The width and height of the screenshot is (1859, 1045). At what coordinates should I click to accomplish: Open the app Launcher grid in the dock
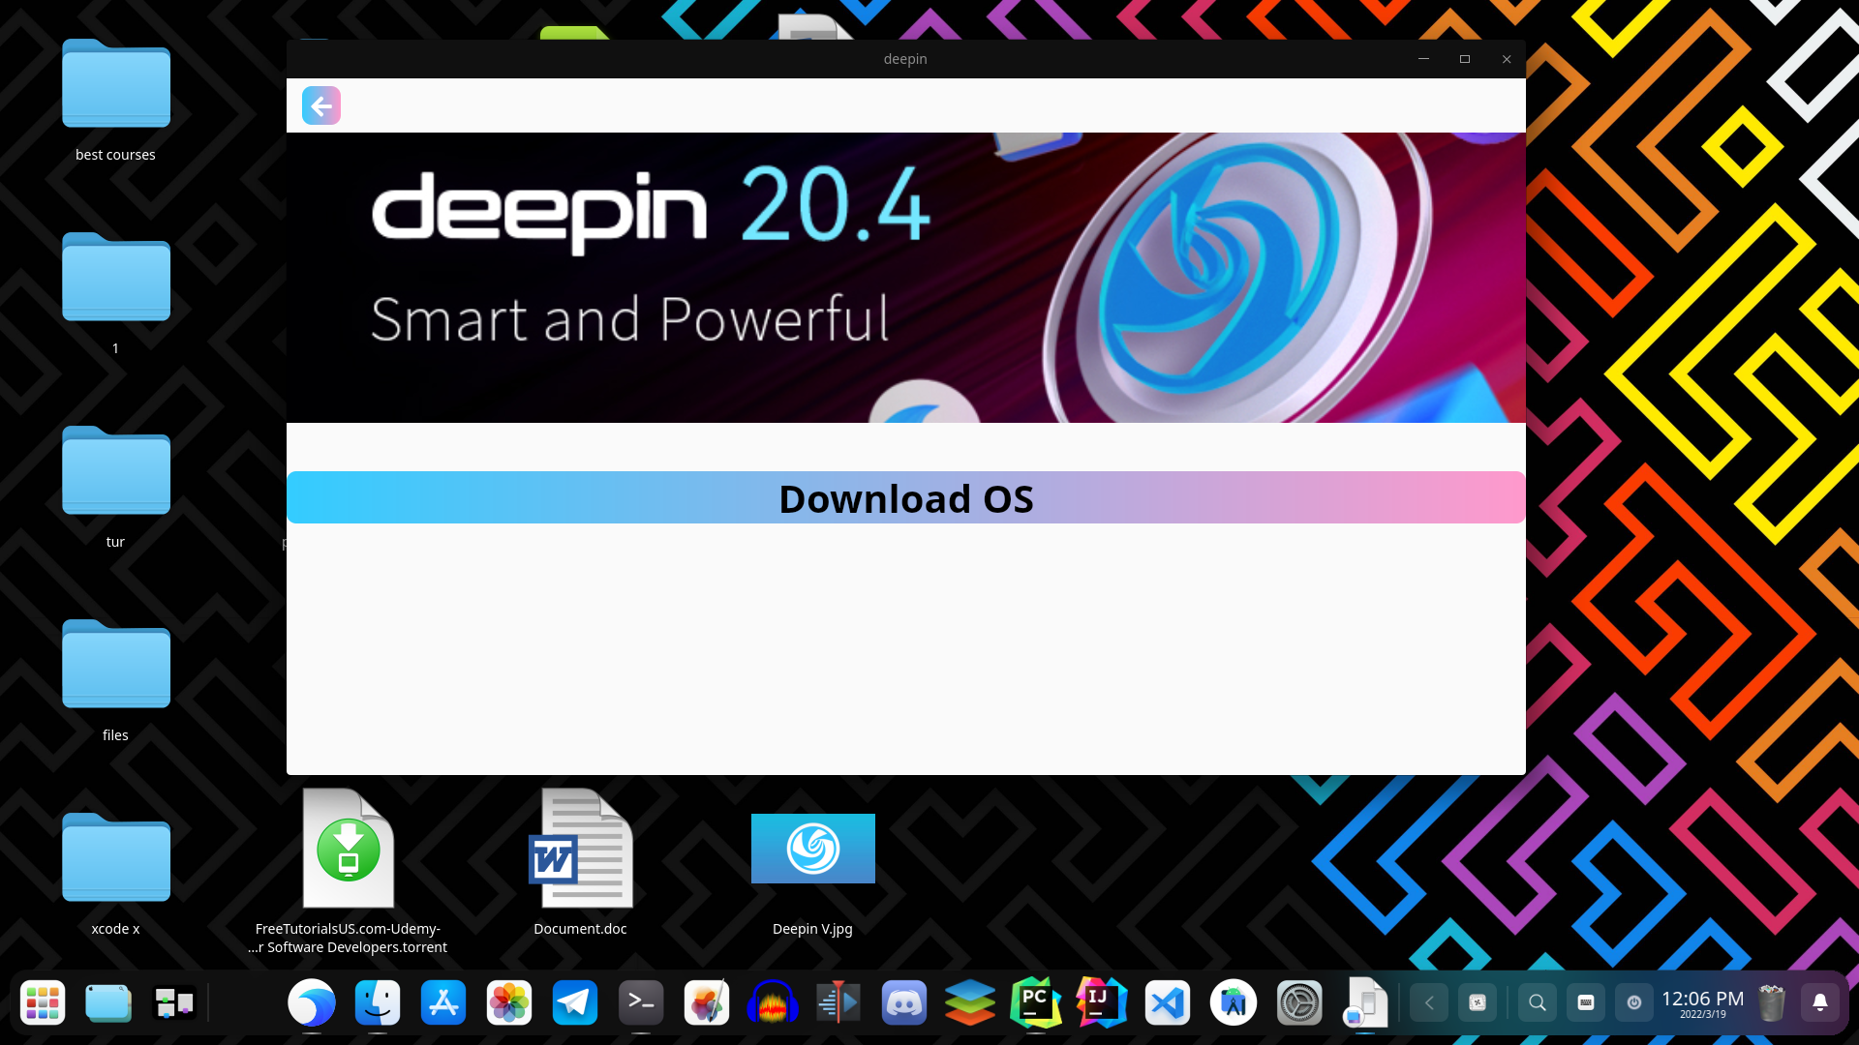pos(42,1003)
